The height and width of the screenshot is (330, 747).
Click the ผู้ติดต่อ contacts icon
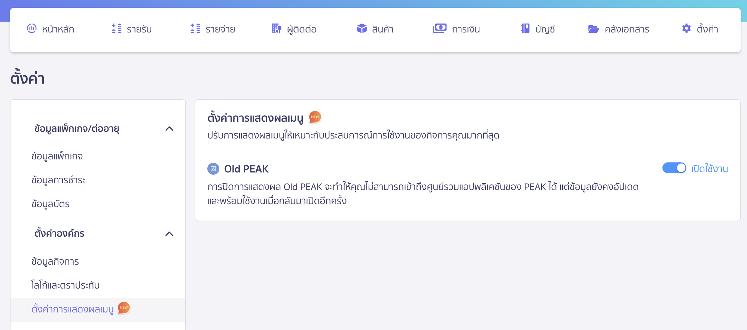coord(276,29)
